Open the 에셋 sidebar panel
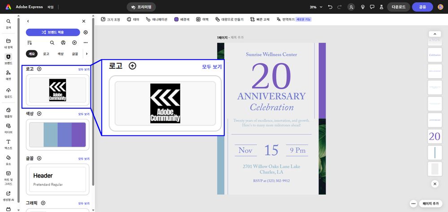 point(8,76)
